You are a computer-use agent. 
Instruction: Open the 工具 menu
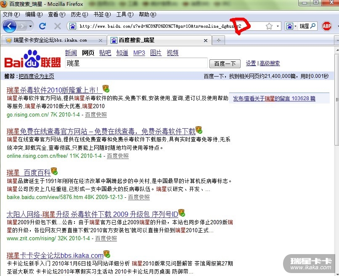[x=125, y=14]
